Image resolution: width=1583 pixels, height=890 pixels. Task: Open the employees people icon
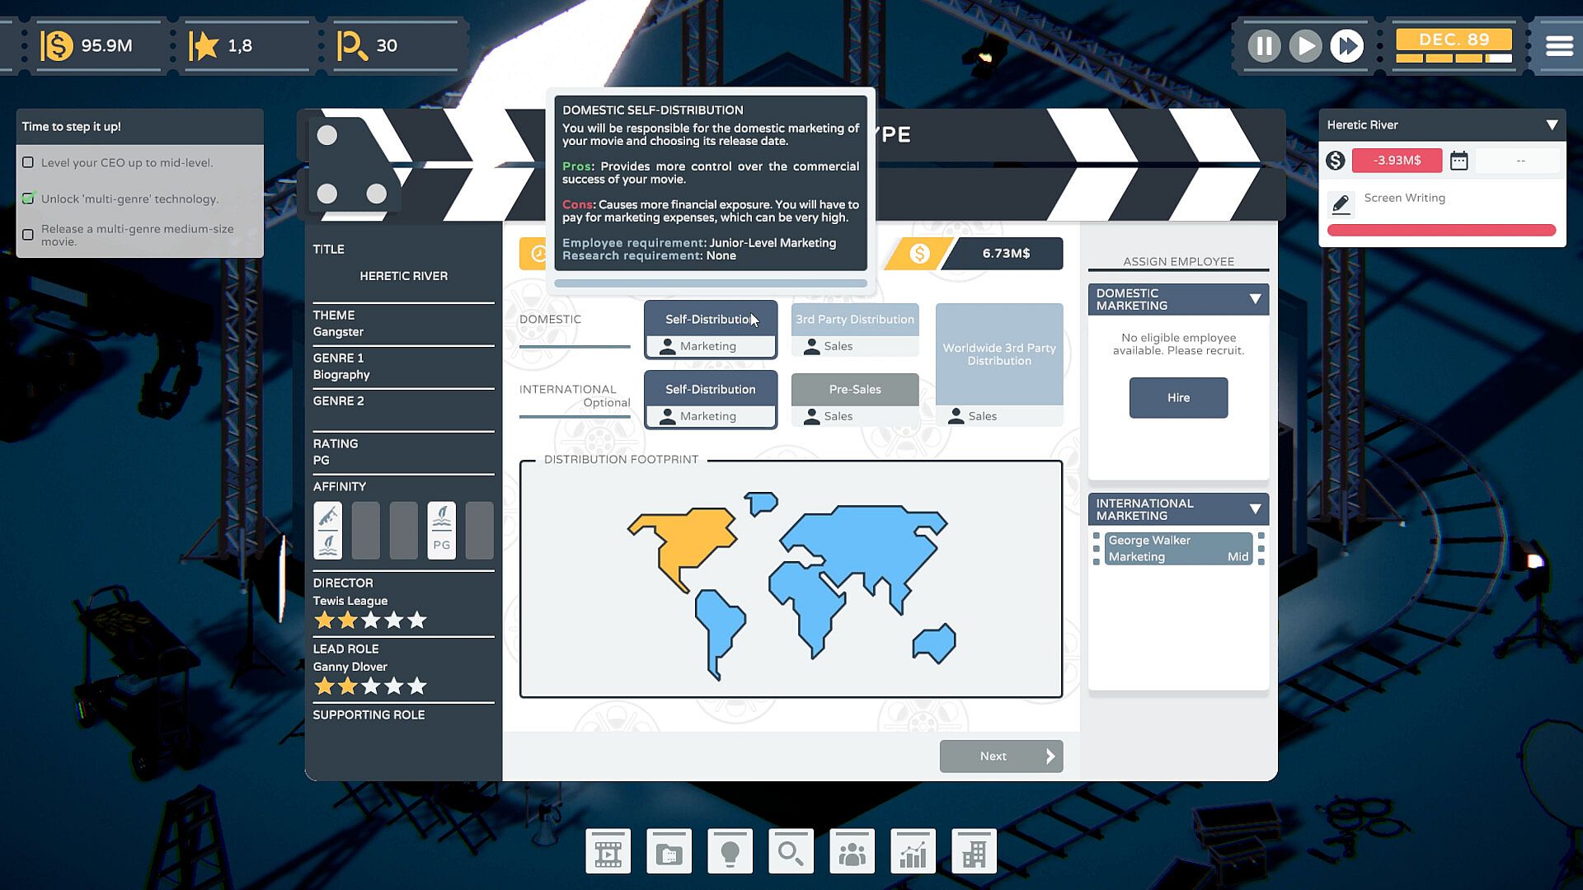pos(852,852)
